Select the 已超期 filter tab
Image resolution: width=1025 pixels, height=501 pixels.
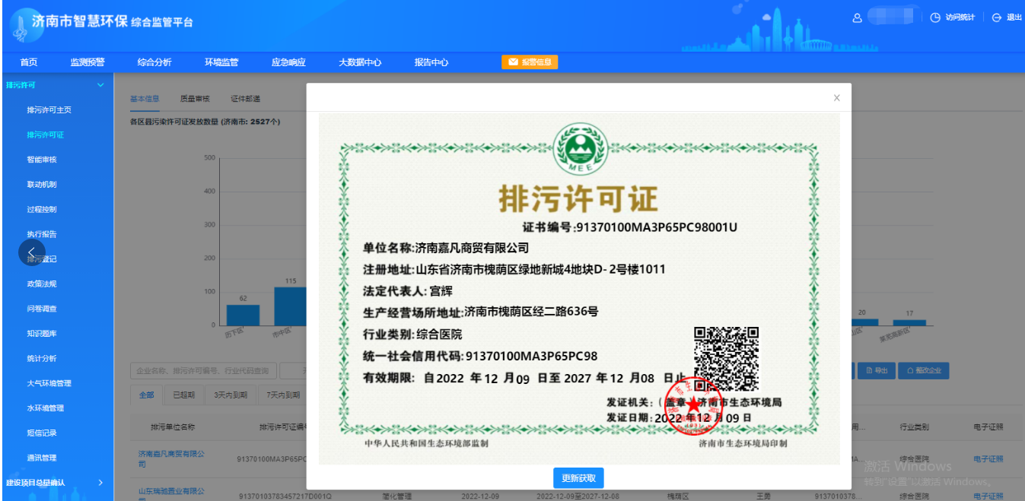click(x=183, y=395)
